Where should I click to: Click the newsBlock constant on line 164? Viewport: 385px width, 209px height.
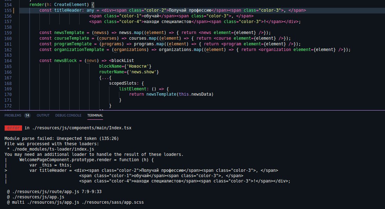[x=65, y=61]
